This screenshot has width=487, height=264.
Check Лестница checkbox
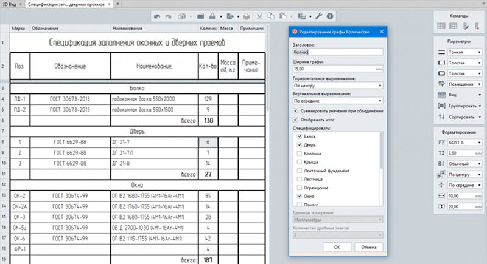tap(300, 179)
